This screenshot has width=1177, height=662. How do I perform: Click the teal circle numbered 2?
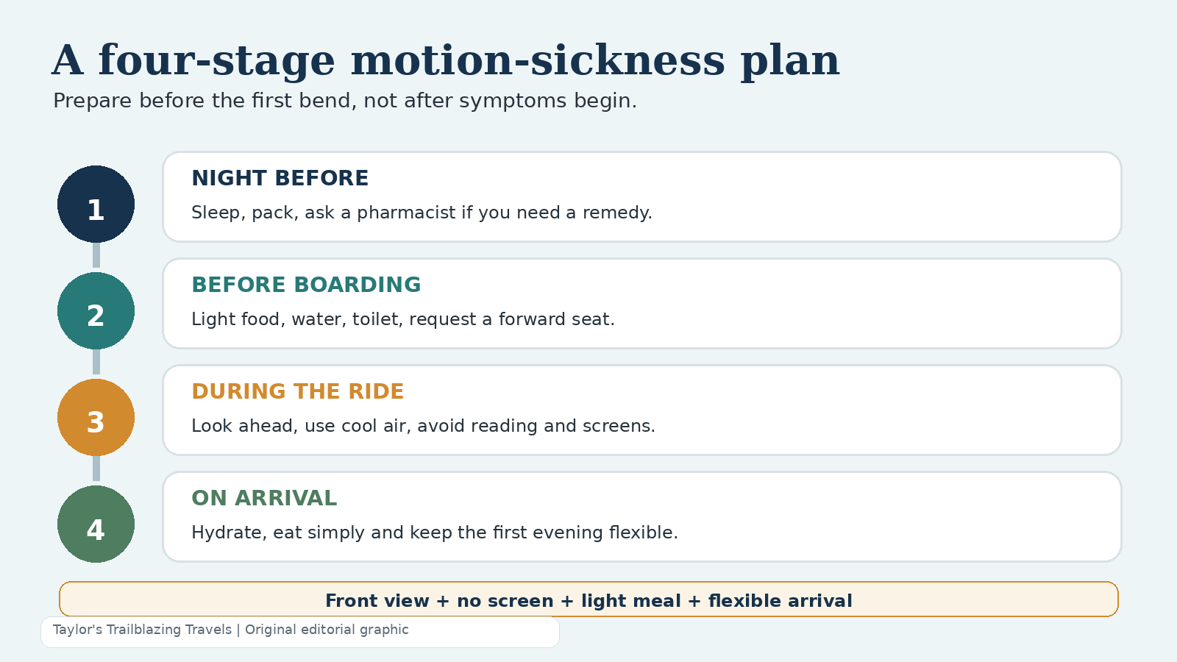(x=96, y=310)
